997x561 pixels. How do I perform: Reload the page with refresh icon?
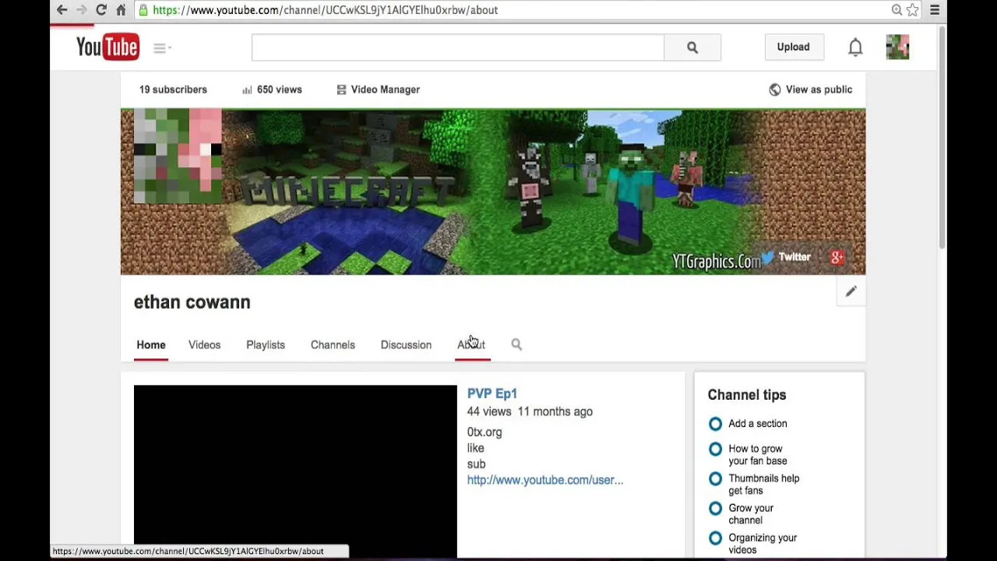[x=101, y=10]
